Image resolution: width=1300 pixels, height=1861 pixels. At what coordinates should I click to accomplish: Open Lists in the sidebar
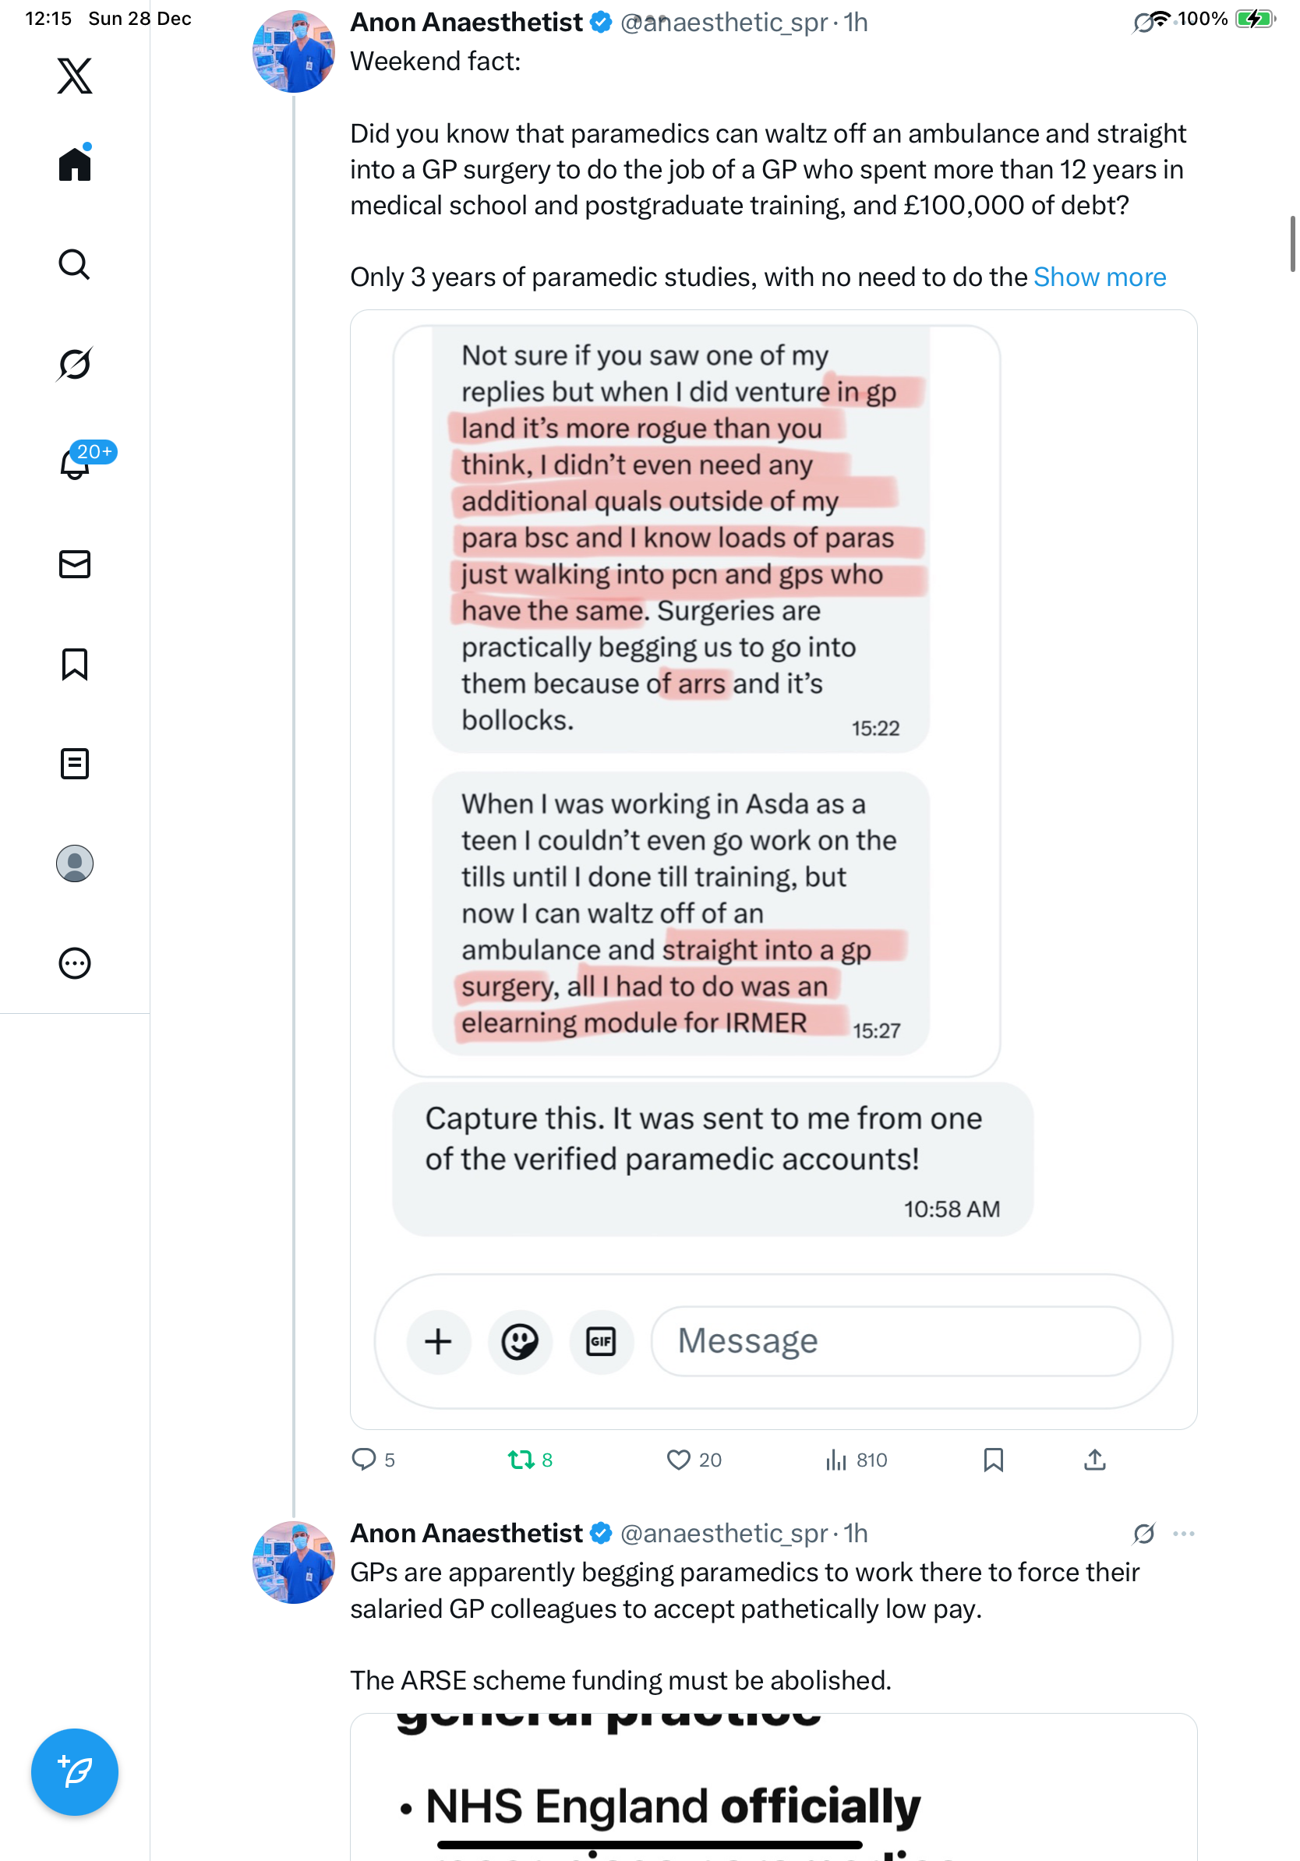[x=75, y=764]
